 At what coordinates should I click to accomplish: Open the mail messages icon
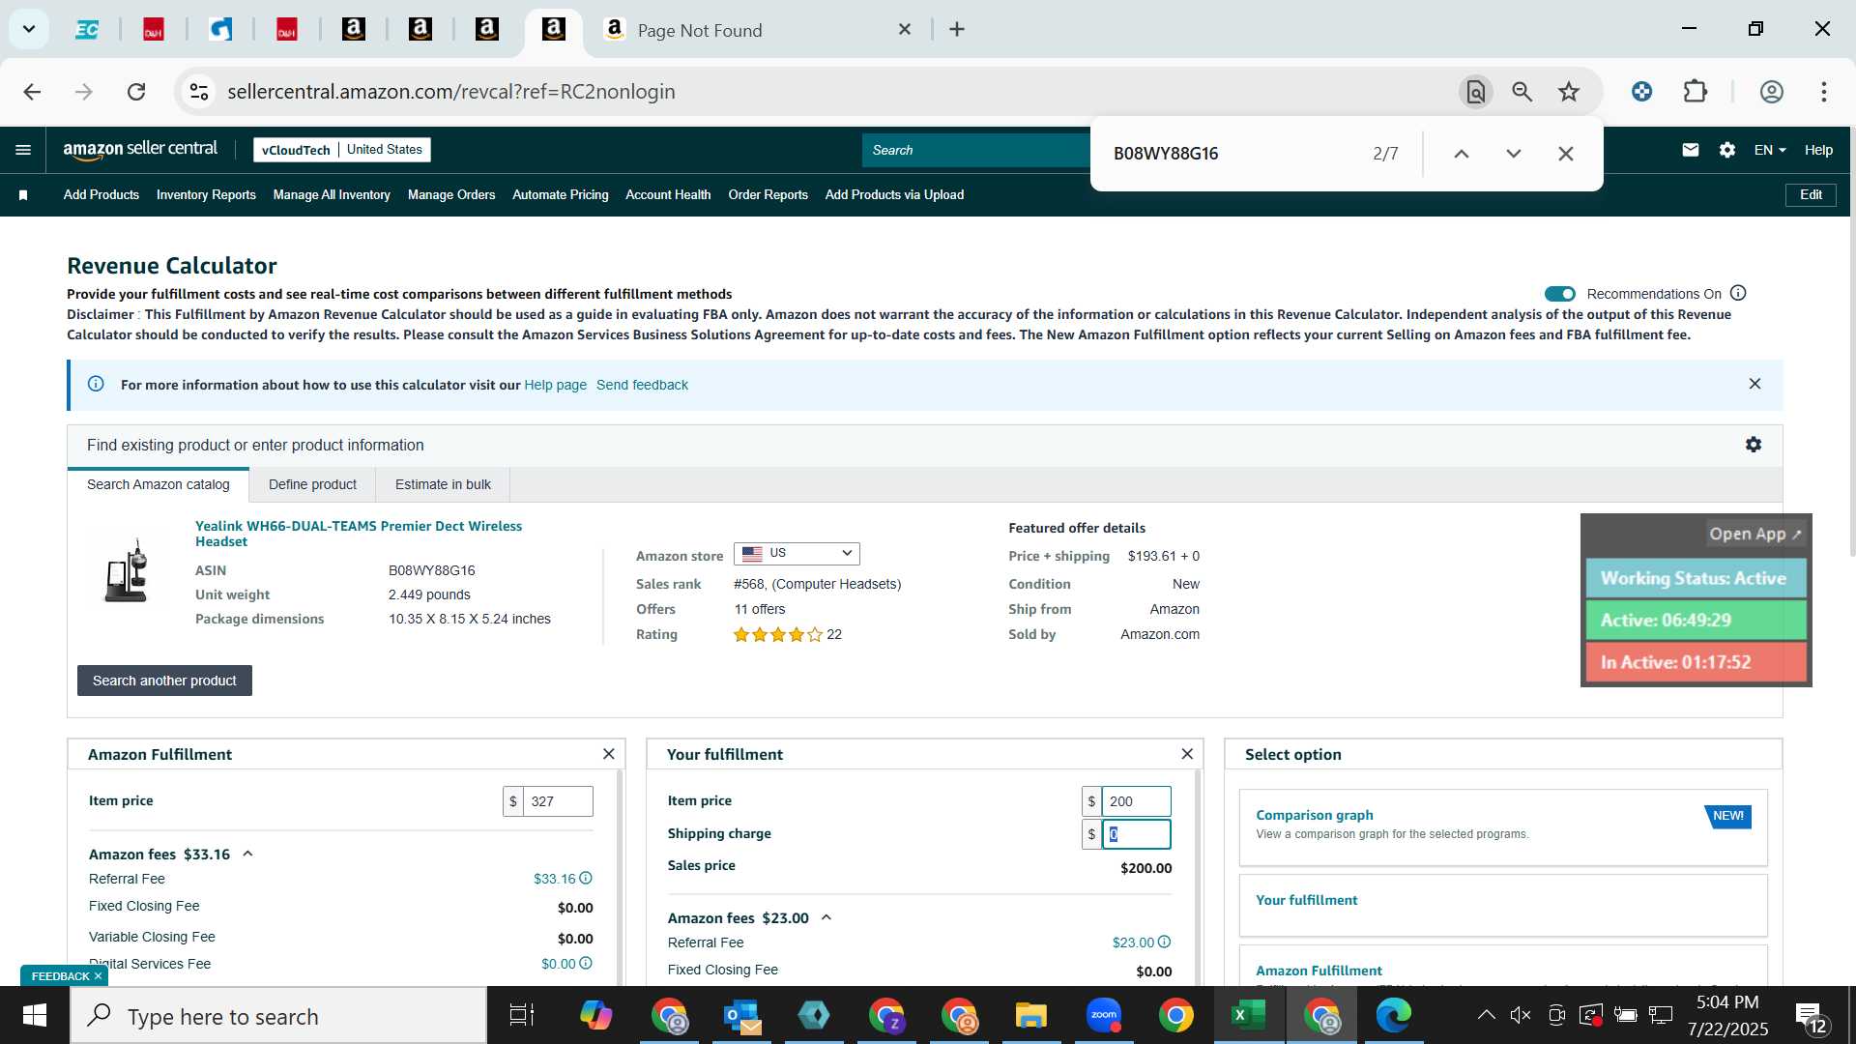click(1690, 150)
